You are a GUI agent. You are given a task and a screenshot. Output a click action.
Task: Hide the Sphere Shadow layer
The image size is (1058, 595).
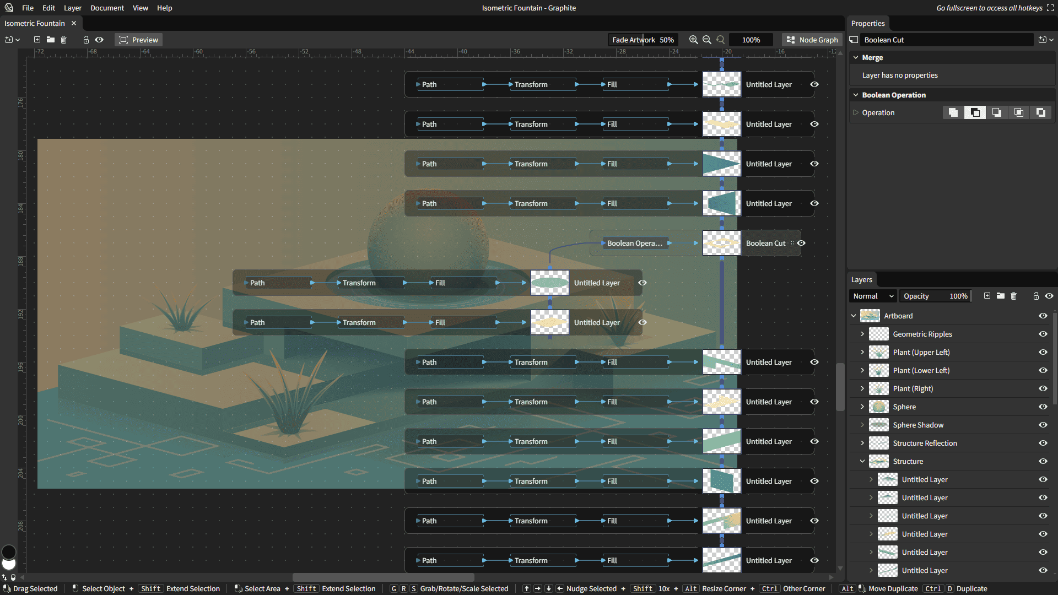click(x=1043, y=425)
